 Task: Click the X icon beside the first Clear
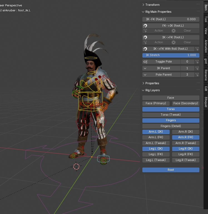(x=174, y=31)
